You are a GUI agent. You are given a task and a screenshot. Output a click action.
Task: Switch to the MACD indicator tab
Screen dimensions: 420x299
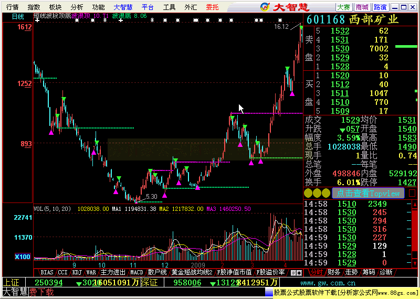pyautogui.click(x=136, y=272)
